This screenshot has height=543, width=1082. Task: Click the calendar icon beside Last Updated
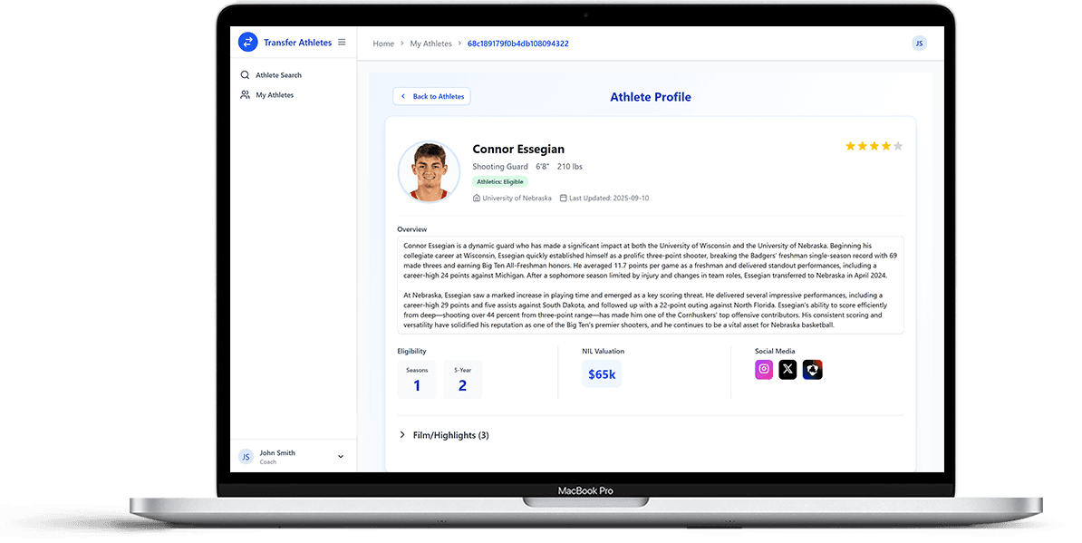[563, 197]
